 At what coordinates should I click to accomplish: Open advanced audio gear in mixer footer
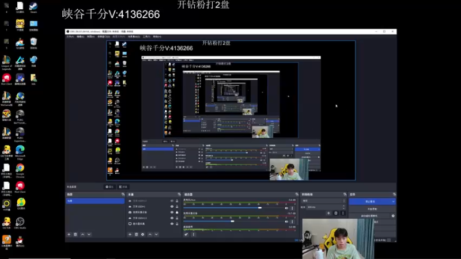click(186, 234)
